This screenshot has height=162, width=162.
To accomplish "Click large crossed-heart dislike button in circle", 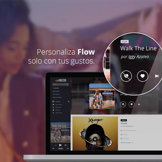I will point(126,76).
